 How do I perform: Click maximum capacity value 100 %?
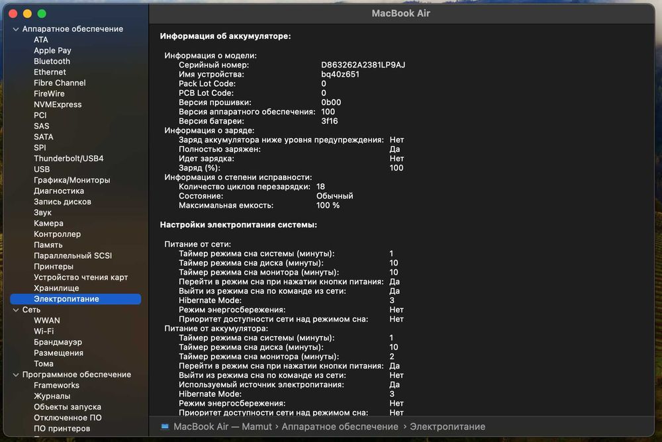click(328, 206)
